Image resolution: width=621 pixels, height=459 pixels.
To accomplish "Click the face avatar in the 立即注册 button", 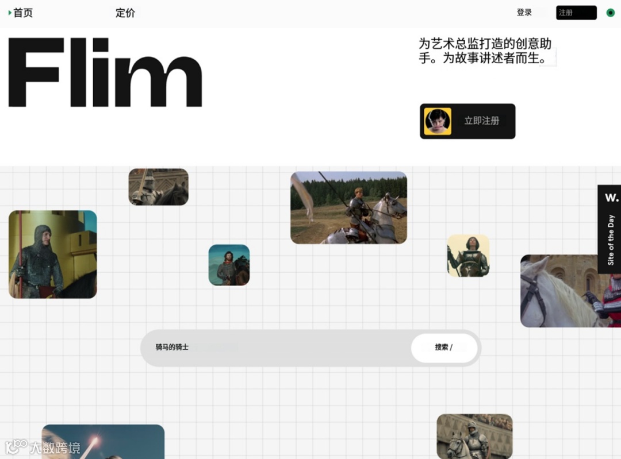I will [x=438, y=121].
